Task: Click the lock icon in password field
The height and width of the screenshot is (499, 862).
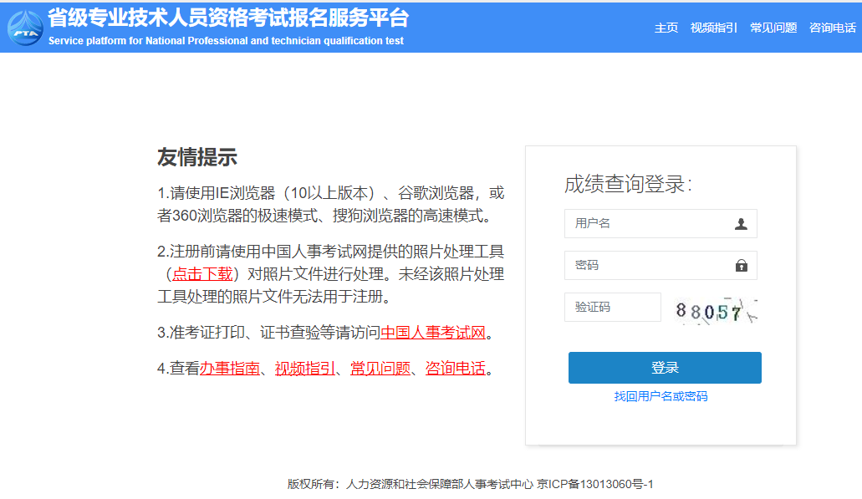Action: (x=743, y=265)
